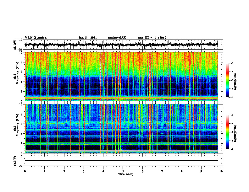Click the '10' kHz tick of ch.1 spectrogram
Screen dimensions: 249x192
pos(21,52)
